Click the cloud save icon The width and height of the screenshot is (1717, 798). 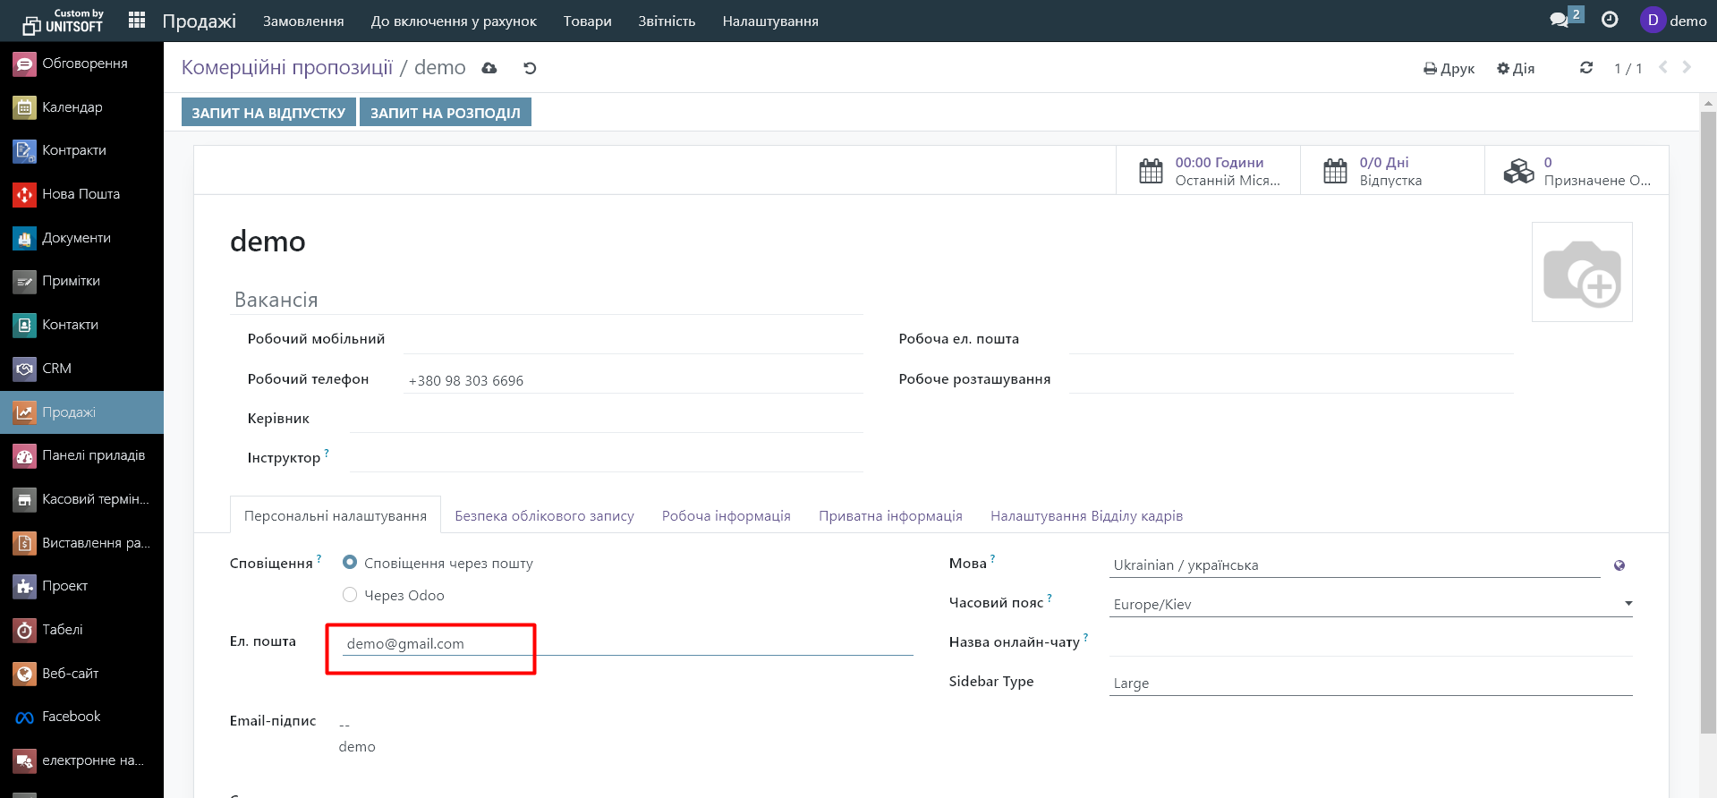[x=489, y=68]
